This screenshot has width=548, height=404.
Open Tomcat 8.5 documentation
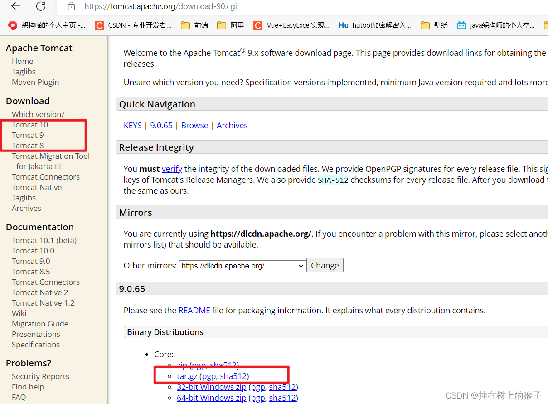(x=31, y=272)
